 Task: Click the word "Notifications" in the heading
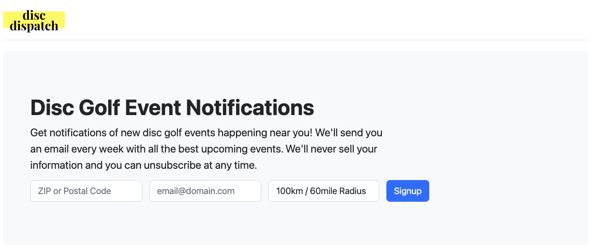(x=250, y=108)
